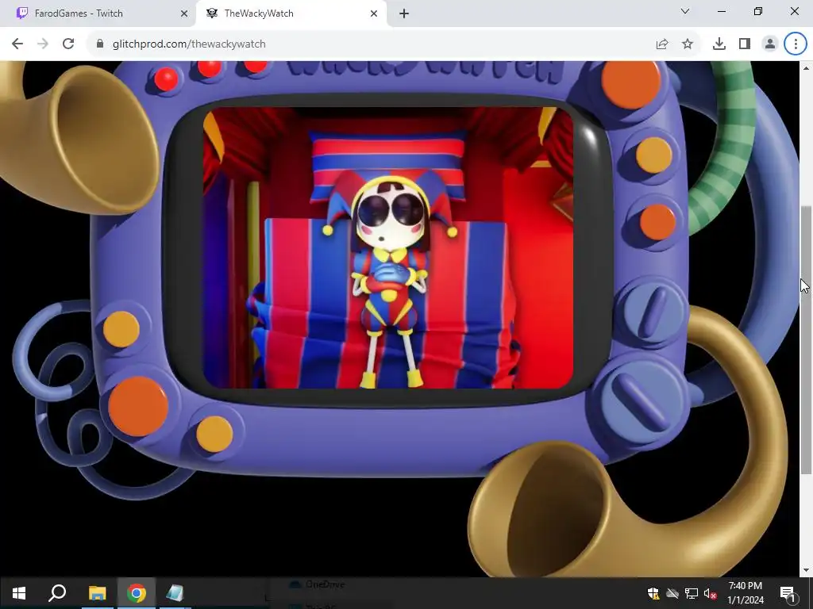Viewport: 813px width, 609px height.
Task: Click the lower large blue slotted knob
Action: (644, 400)
